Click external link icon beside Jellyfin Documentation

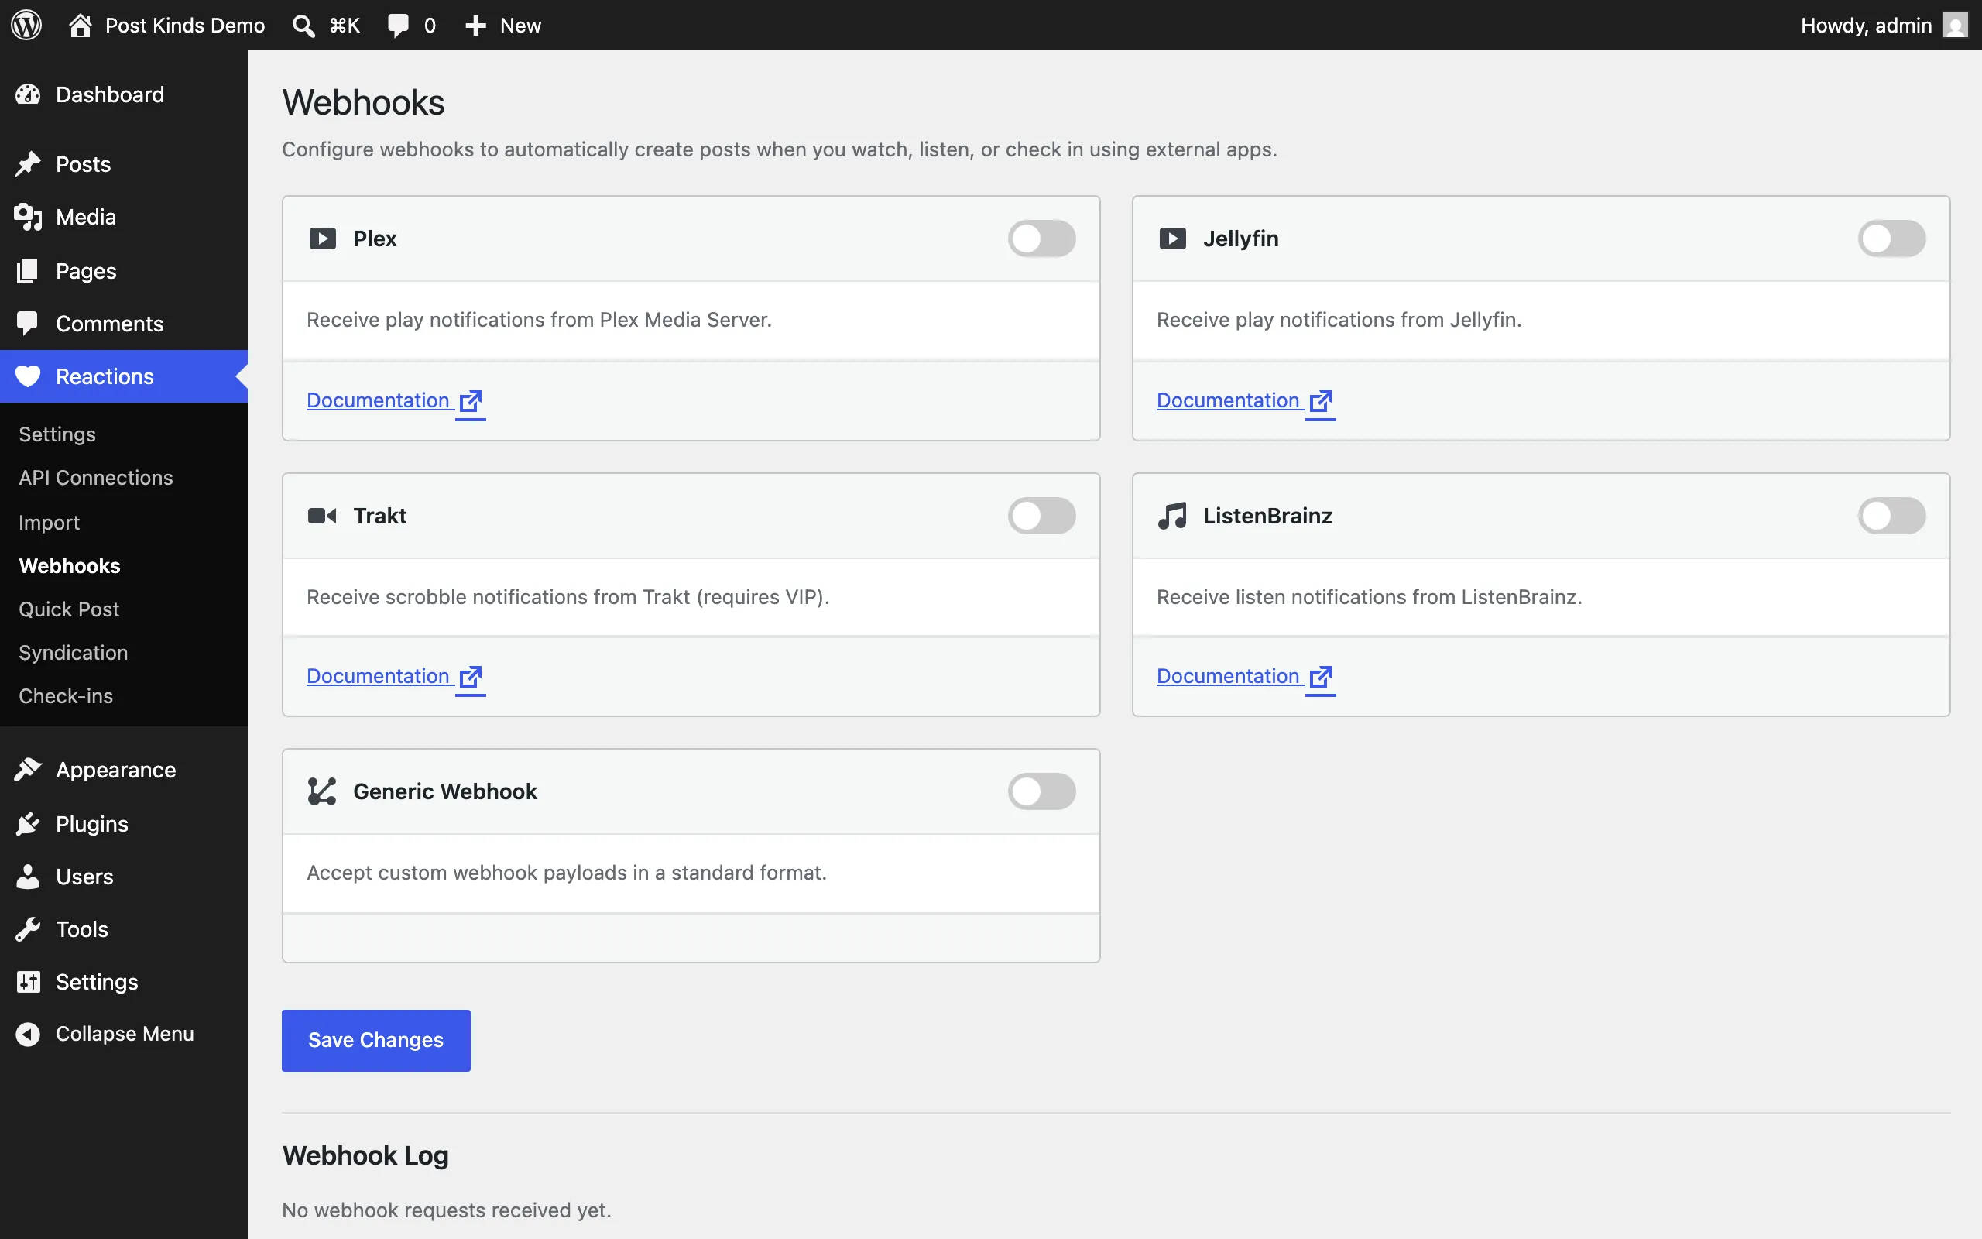point(1321,400)
